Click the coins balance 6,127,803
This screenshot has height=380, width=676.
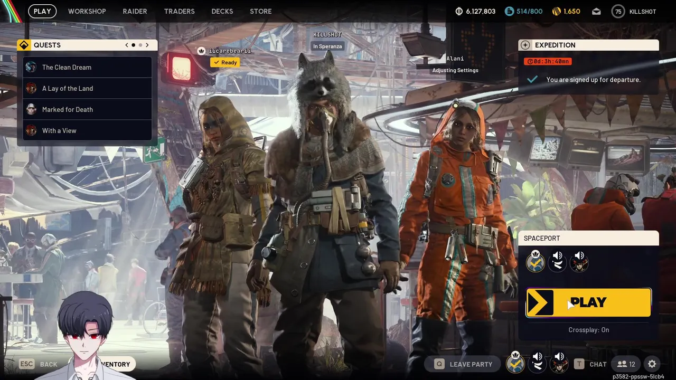pos(475,11)
